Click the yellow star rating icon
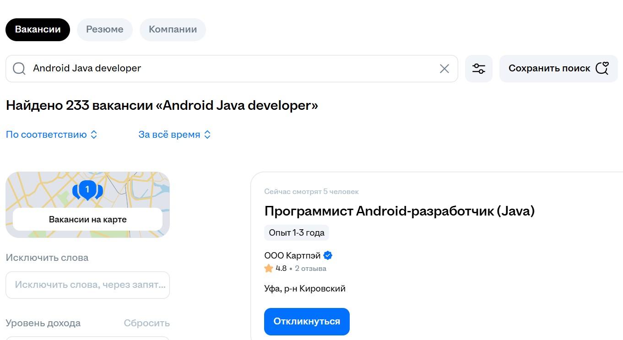Image resolution: width=623 pixels, height=340 pixels. 269,268
